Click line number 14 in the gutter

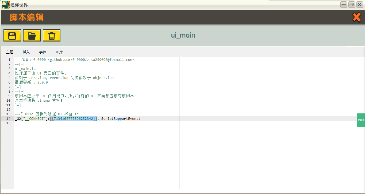pyautogui.click(x=8, y=118)
